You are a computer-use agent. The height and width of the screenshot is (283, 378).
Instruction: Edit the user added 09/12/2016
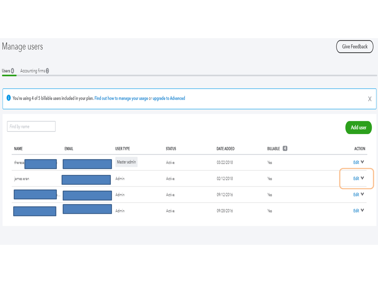tap(356, 195)
